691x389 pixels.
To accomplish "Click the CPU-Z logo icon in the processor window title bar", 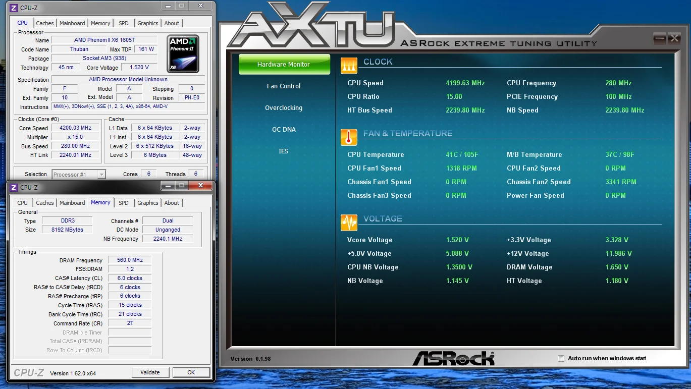I will [14, 8].
